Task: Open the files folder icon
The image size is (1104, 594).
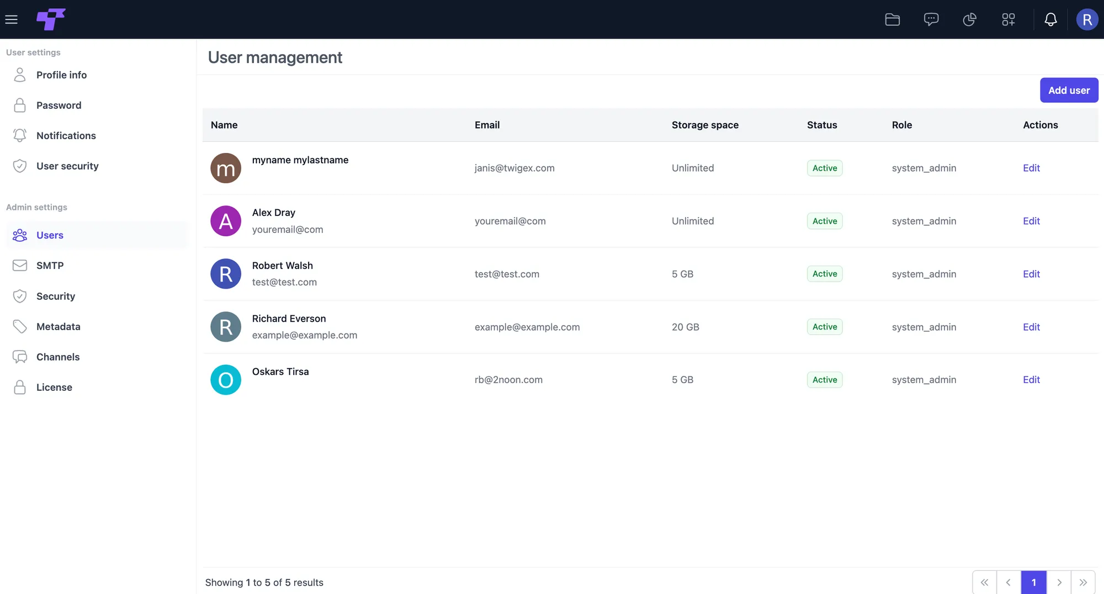Action: tap(893, 19)
